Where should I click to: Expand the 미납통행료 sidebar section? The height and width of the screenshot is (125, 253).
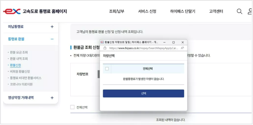coord(52,27)
